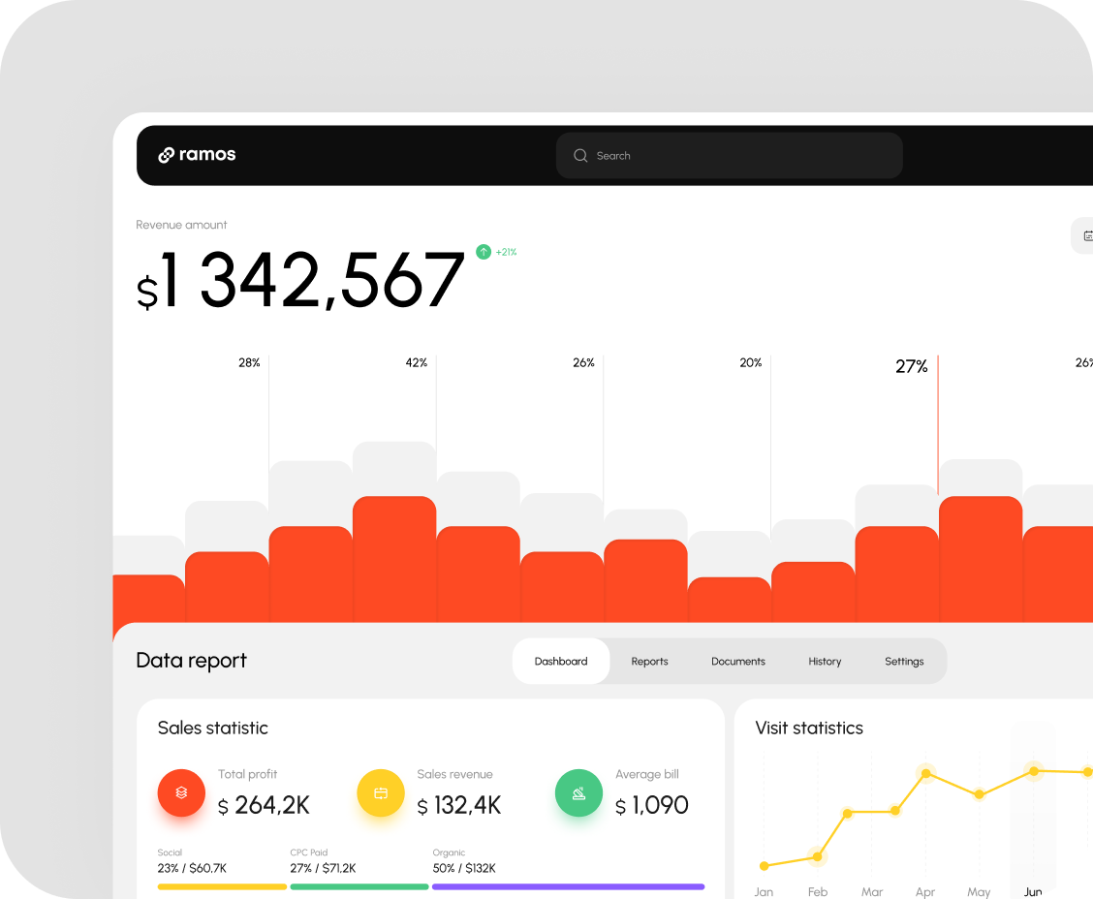Click the yellow Sales revenue icon
1093x899 pixels.
pyautogui.click(x=381, y=792)
